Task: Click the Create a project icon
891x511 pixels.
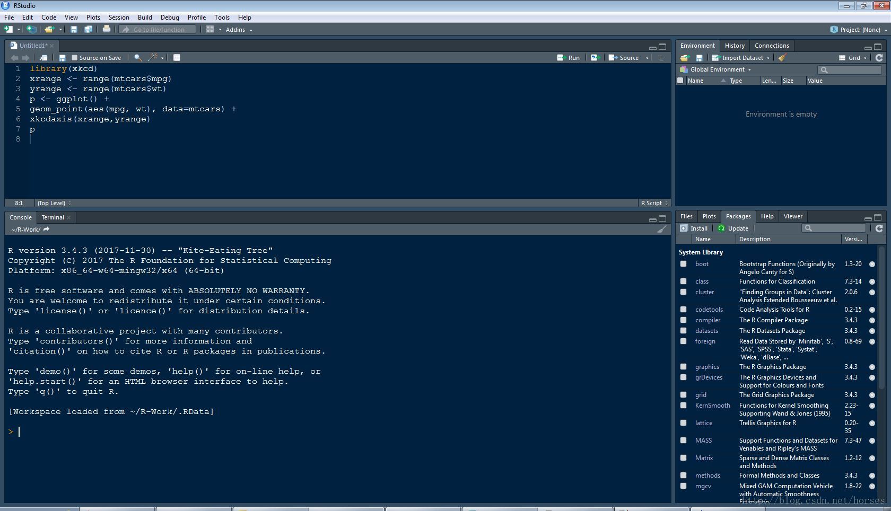Action: click(x=31, y=30)
